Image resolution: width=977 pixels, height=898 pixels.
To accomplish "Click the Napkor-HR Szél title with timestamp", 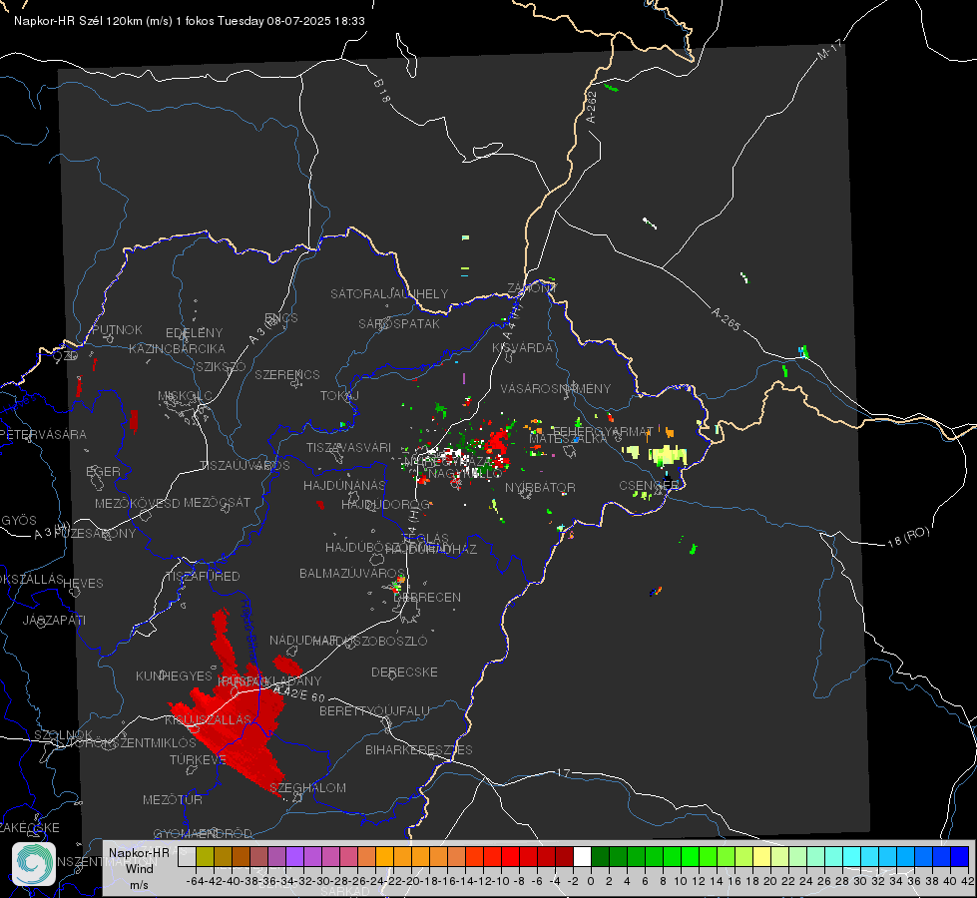I will 190,21.
